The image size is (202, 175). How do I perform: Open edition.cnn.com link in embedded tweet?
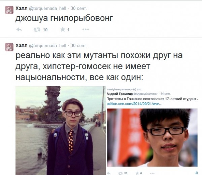135,104
